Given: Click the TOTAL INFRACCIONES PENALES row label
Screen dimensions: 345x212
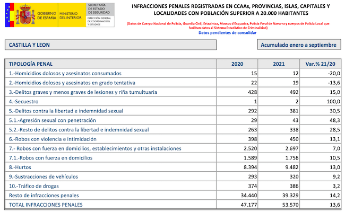Looking at the screenshot, I should click(46, 205).
